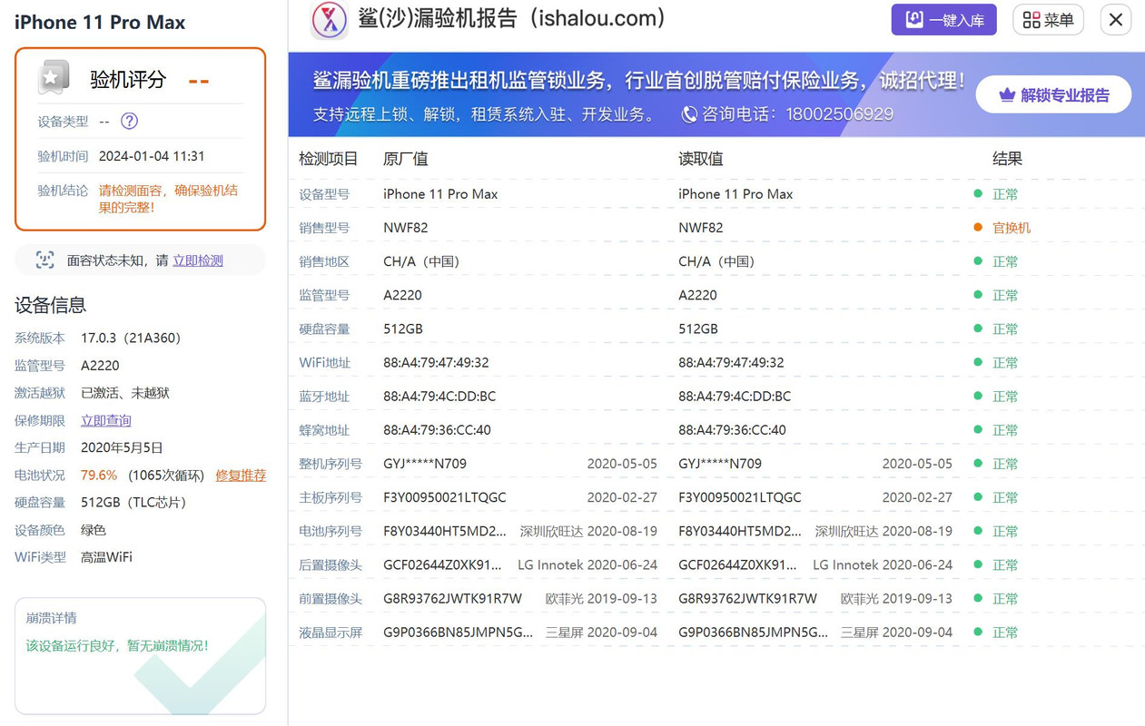The width and height of the screenshot is (1145, 726).
Task: Click the phone icon beside 咨询电话
Action: click(689, 114)
